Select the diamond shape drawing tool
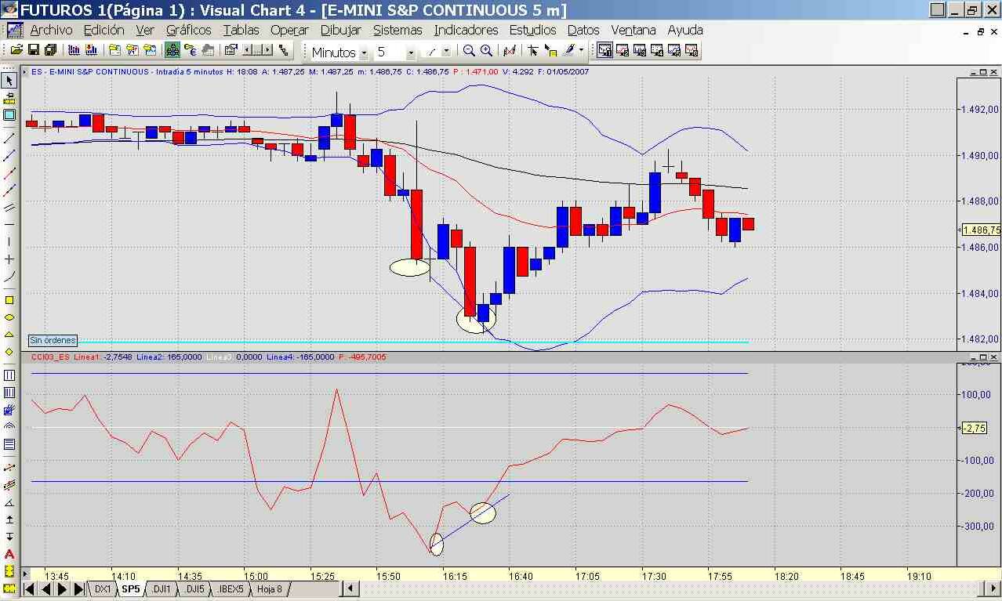Screen dimensions: 1002x601 tap(9, 352)
